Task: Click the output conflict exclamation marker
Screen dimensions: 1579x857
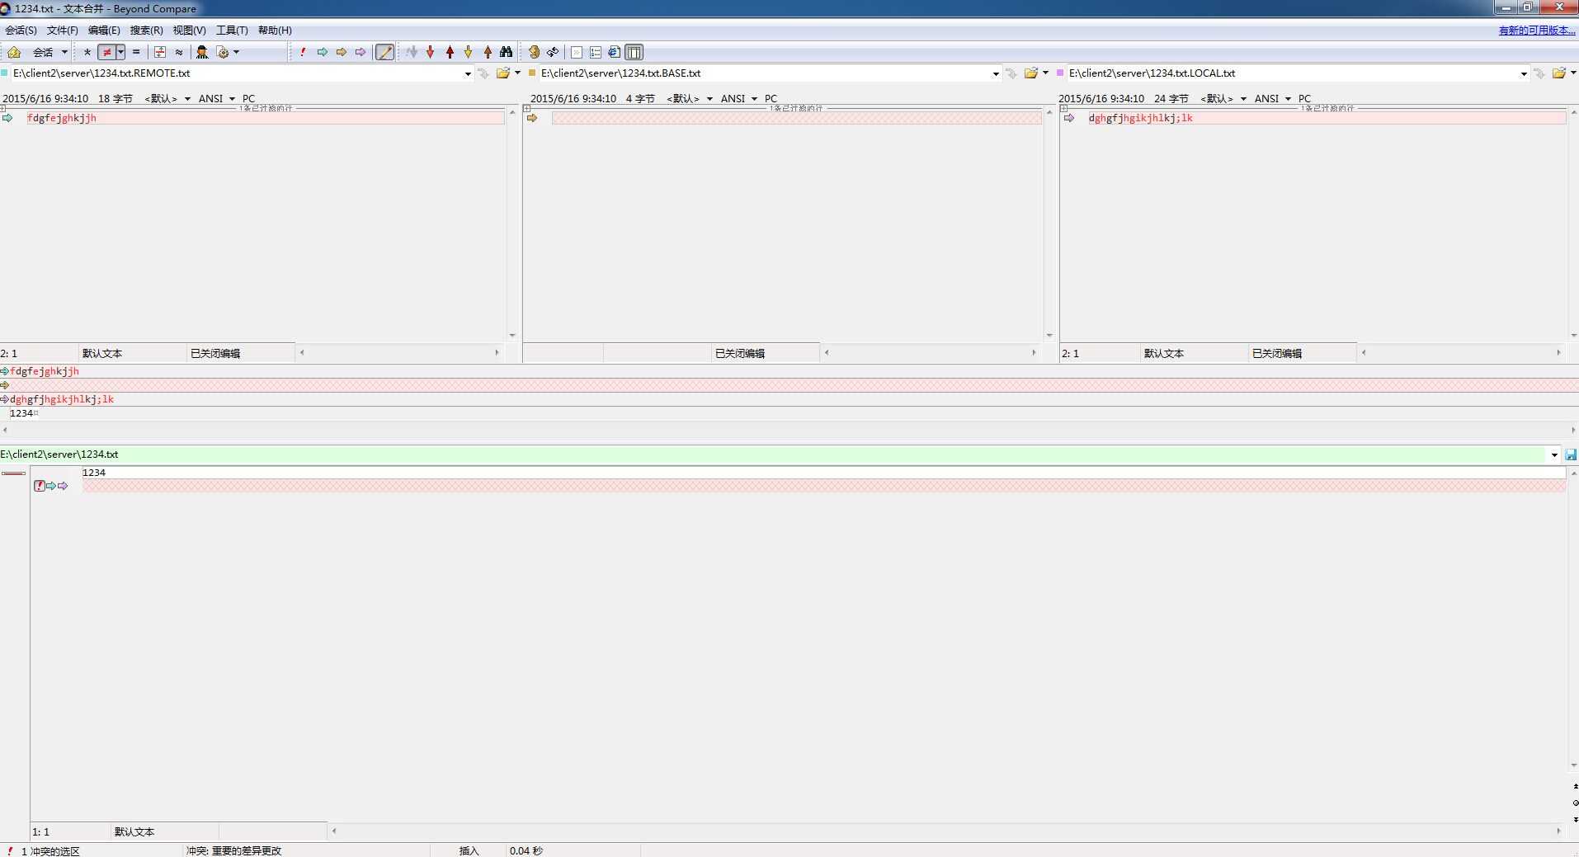Action: point(40,486)
